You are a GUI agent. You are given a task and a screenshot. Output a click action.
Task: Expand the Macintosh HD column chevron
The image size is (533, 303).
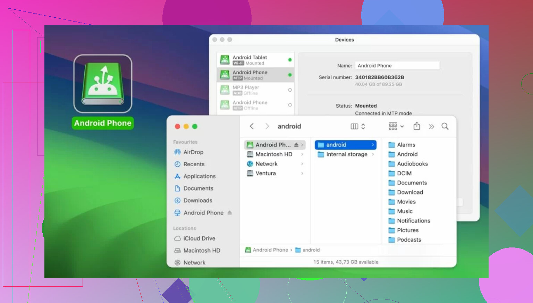[302, 154]
